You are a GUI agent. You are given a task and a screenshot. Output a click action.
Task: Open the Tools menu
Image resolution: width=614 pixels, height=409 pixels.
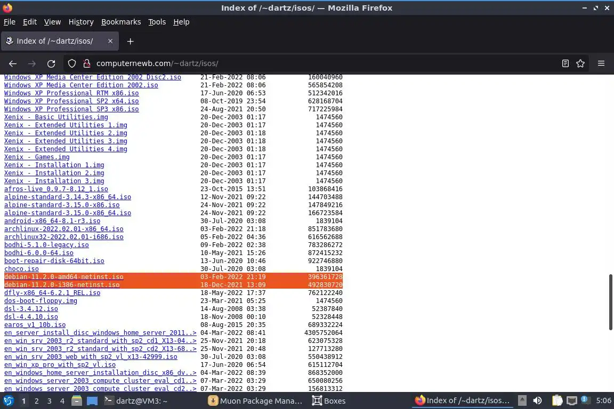pyautogui.click(x=157, y=22)
